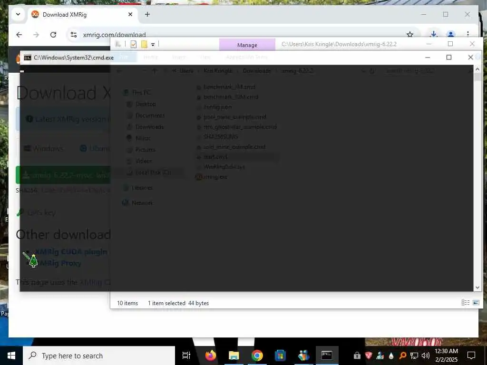Screen dimensions: 487x365
Task: Switch Explorer to details view
Action: pyautogui.click(x=465, y=303)
